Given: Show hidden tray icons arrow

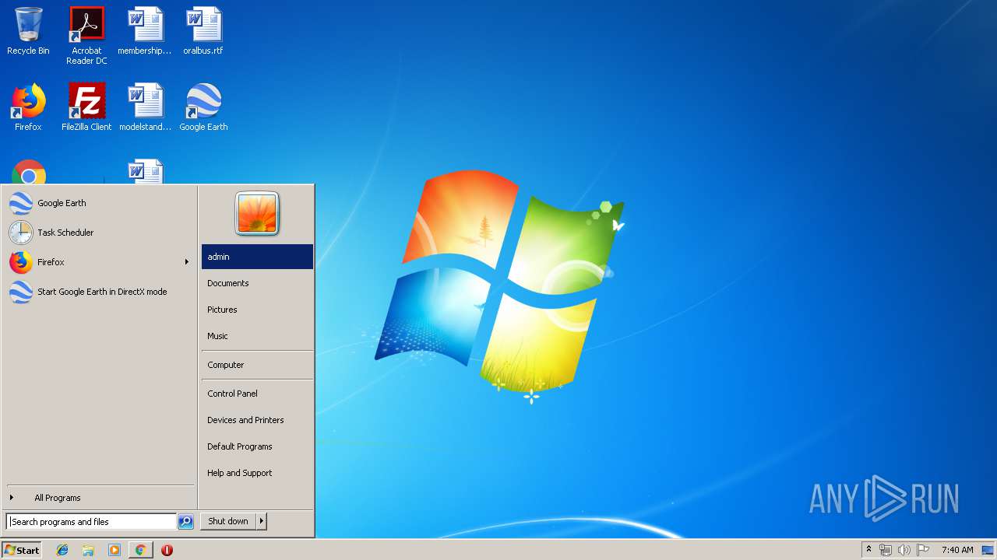Looking at the screenshot, I should pyautogui.click(x=869, y=550).
